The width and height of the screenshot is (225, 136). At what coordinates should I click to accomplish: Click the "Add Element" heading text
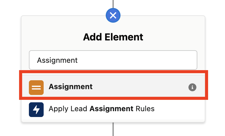[113, 37]
